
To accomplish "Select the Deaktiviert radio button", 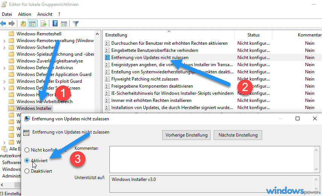I will point(27,171).
